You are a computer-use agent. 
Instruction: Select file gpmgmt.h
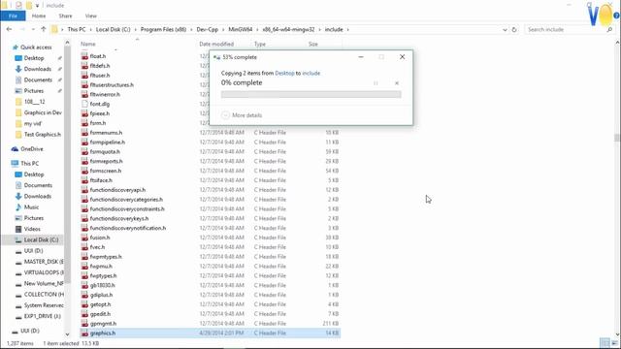(x=103, y=324)
